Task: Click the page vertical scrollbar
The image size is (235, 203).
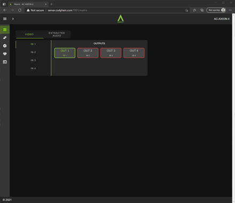Action: coord(233,108)
